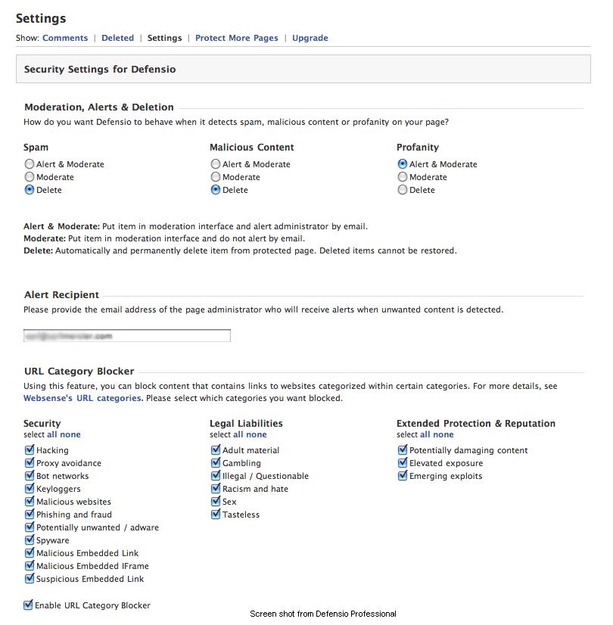This screenshot has width=613, height=625.
Task: Select Alert & Moderate for Profanity
Action: coord(403,164)
